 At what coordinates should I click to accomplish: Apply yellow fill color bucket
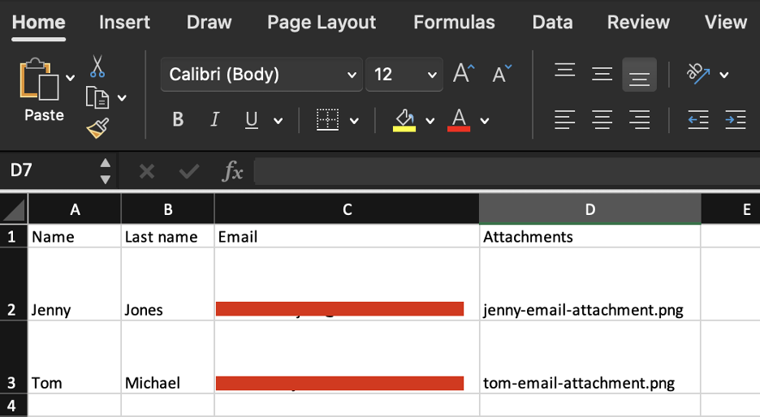(404, 120)
